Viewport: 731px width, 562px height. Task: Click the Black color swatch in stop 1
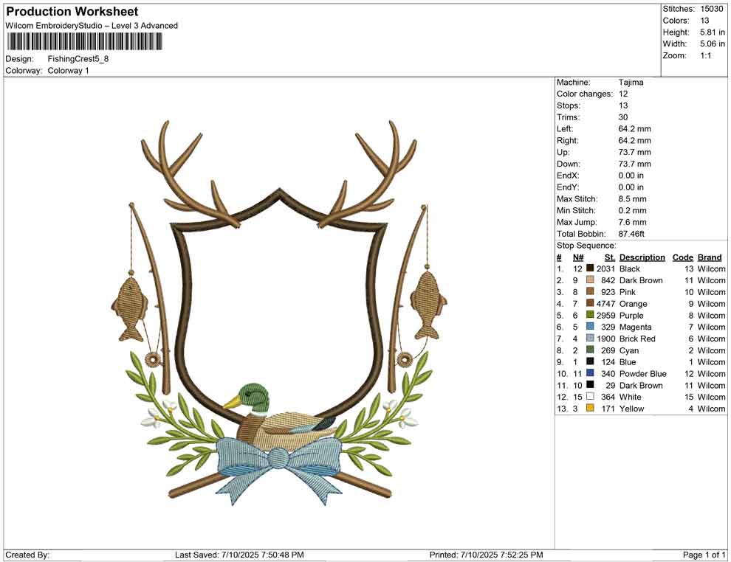590,268
